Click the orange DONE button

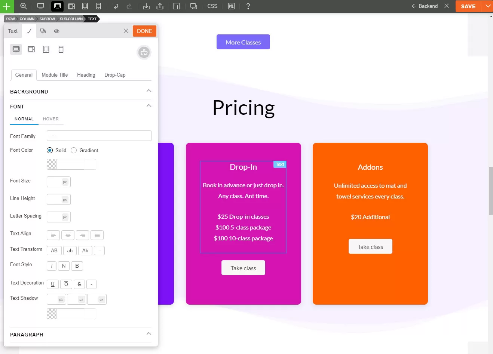144,31
